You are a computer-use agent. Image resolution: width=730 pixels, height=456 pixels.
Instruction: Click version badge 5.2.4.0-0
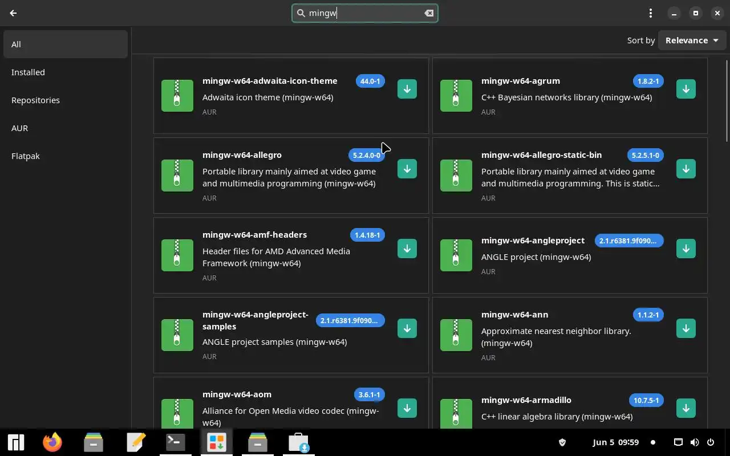click(x=366, y=156)
